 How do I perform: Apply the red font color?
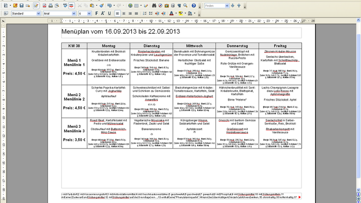pyautogui.click(x=171, y=14)
